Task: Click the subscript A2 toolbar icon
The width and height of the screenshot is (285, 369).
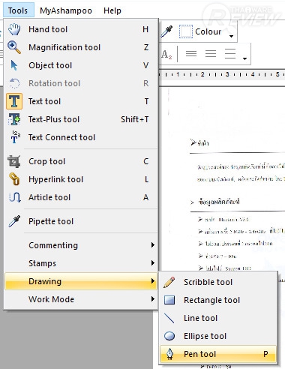Action: pyautogui.click(x=166, y=54)
